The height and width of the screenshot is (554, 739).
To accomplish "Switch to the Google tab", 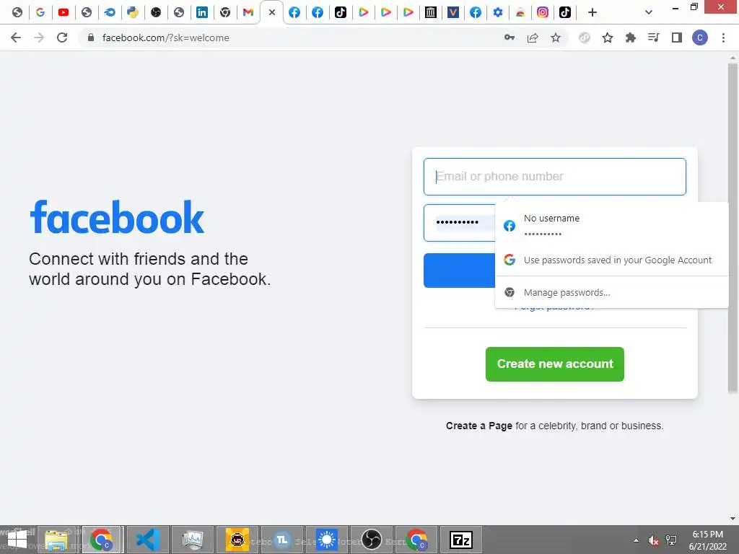I will pos(40,12).
